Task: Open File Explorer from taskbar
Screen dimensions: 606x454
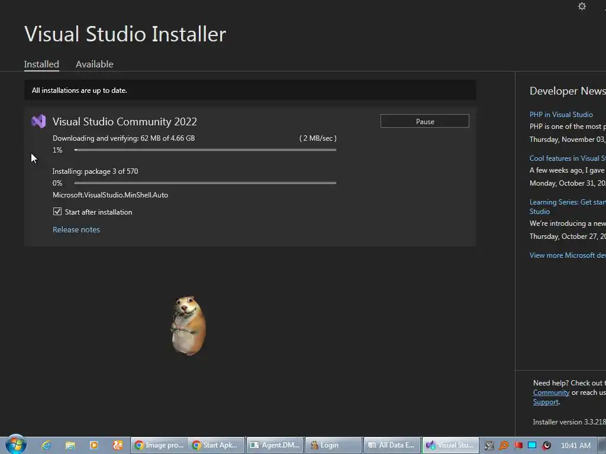Action: [x=70, y=445]
